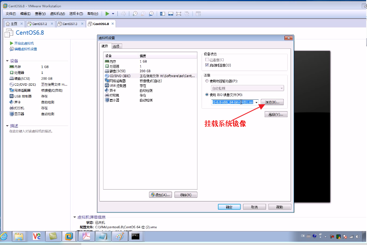Open the 文件 menu
Viewport: 367px width, 245px height.
click(11, 14)
